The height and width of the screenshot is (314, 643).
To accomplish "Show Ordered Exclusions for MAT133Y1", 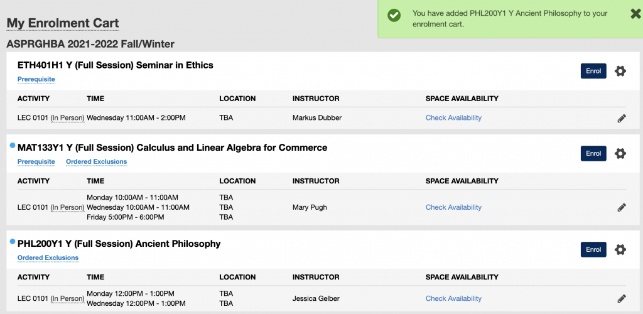I will (96, 161).
